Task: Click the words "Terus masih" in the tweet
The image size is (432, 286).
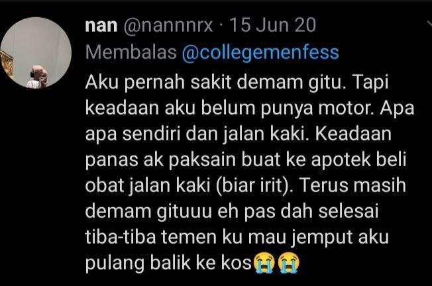Action: [352, 185]
